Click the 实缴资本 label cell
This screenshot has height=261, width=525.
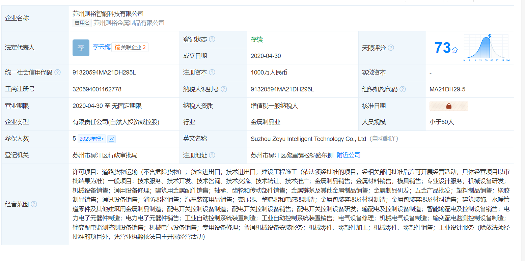coord(392,72)
